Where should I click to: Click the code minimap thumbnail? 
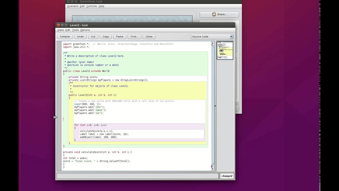(225, 50)
